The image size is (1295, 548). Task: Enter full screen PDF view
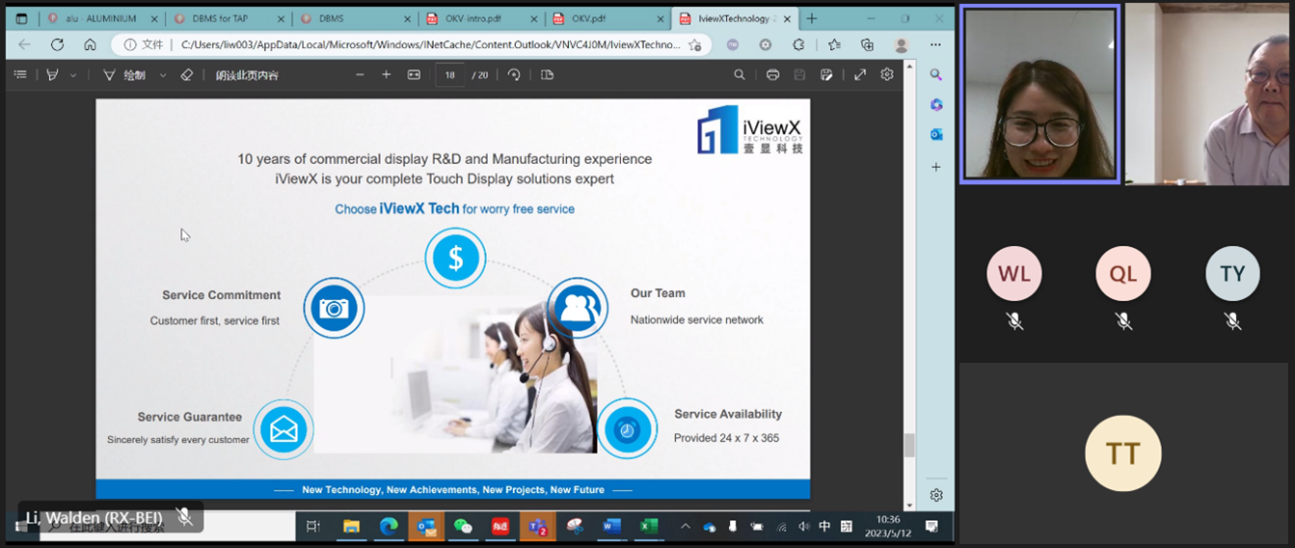(860, 75)
